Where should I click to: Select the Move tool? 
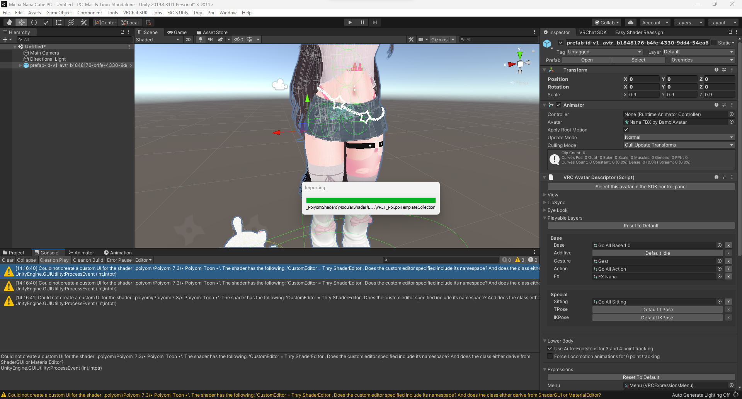click(22, 22)
